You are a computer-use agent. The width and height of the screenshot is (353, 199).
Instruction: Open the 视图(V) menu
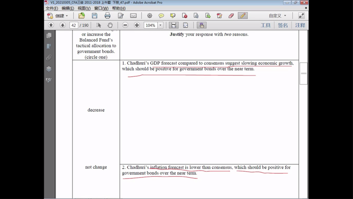[x=84, y=8]
